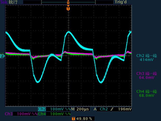Click the Ch2 峰-峰 414mV measurement
Image resolution: width=161 pixels, height=121 pixels.
pos(146,57)
